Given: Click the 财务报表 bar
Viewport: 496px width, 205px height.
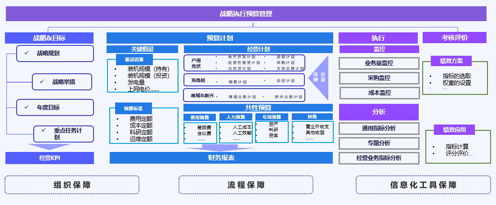Looking at the screenshot, I should click(x=221, y=158).
